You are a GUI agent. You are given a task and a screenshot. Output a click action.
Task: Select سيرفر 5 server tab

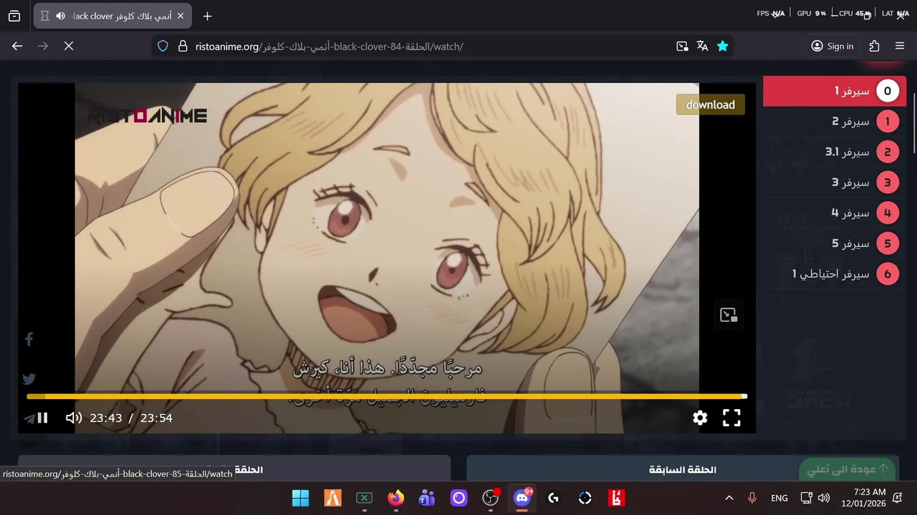835,243
